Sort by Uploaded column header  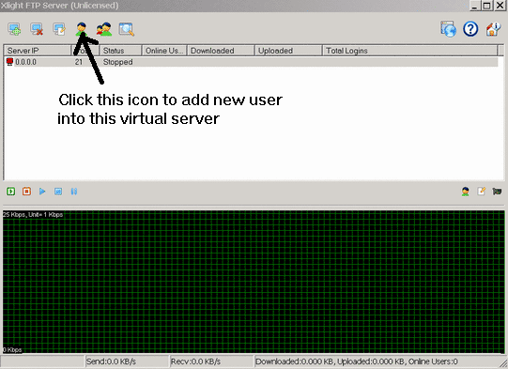pos(288,51)
